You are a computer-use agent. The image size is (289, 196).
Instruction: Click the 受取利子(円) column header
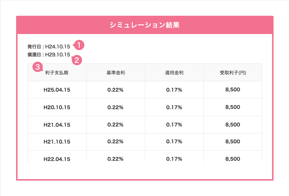pos(233,73)
